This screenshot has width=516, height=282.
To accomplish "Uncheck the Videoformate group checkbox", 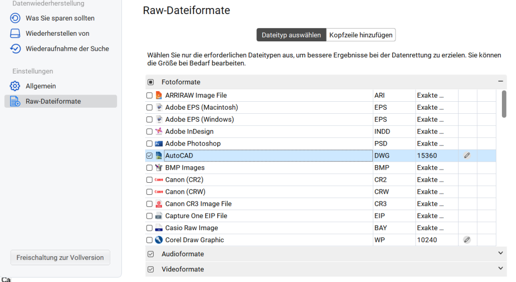I will pyautogui.click(x=151, y=269).
